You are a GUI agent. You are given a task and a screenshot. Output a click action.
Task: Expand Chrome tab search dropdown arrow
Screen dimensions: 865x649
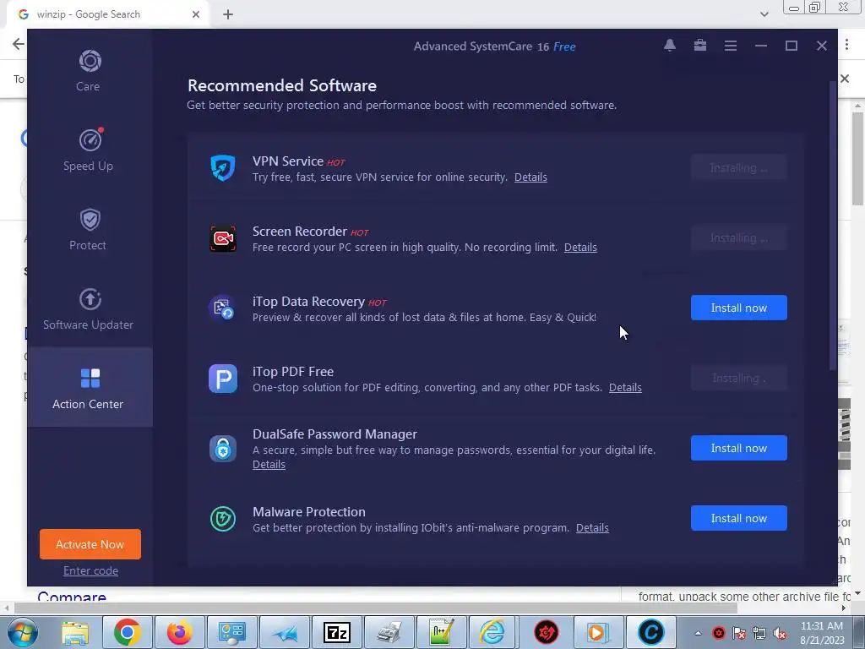pos(764,14)
